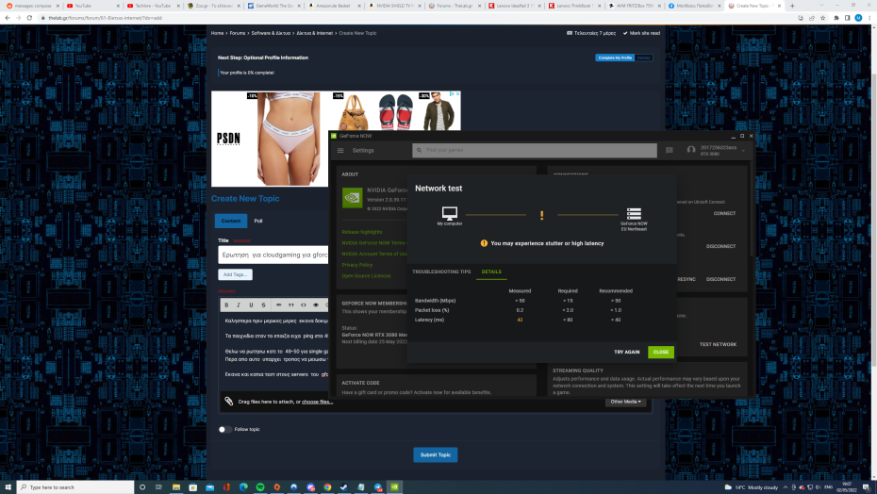Expand the account dropdown arrow next to RTX 3080
Screen dimensions: 877x494
click(x=743, y=151)
